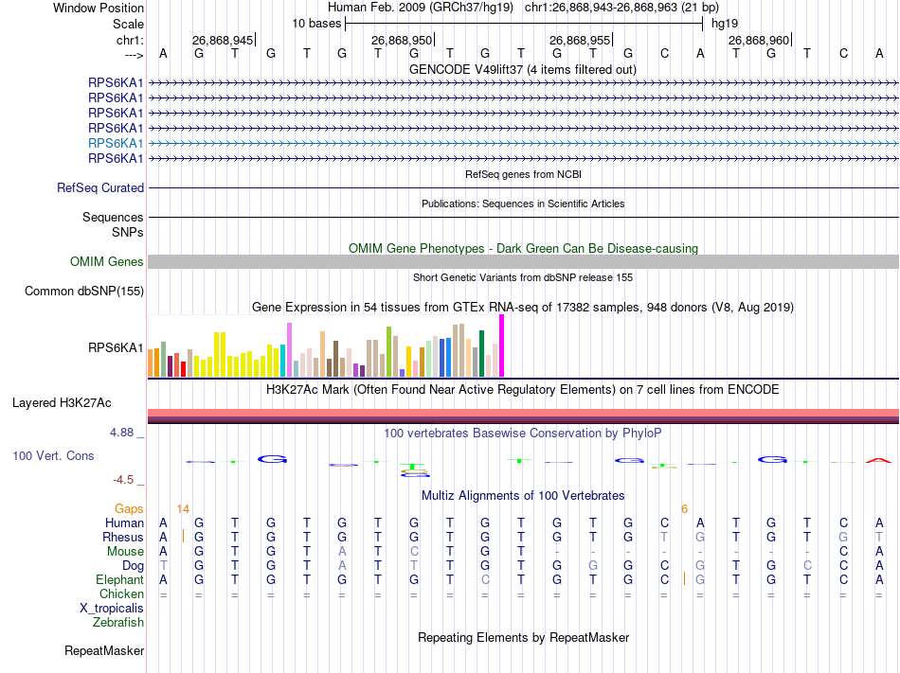The width and height of the screenshot is (900, 673).
Task: Click the X_tropicalis species label
Action: [x=112, y=609]
